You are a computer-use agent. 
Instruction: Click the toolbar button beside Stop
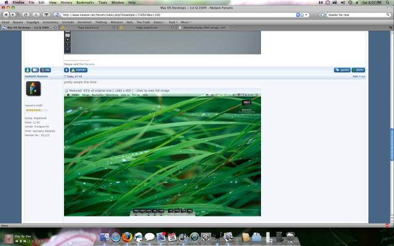coord(46,15)
